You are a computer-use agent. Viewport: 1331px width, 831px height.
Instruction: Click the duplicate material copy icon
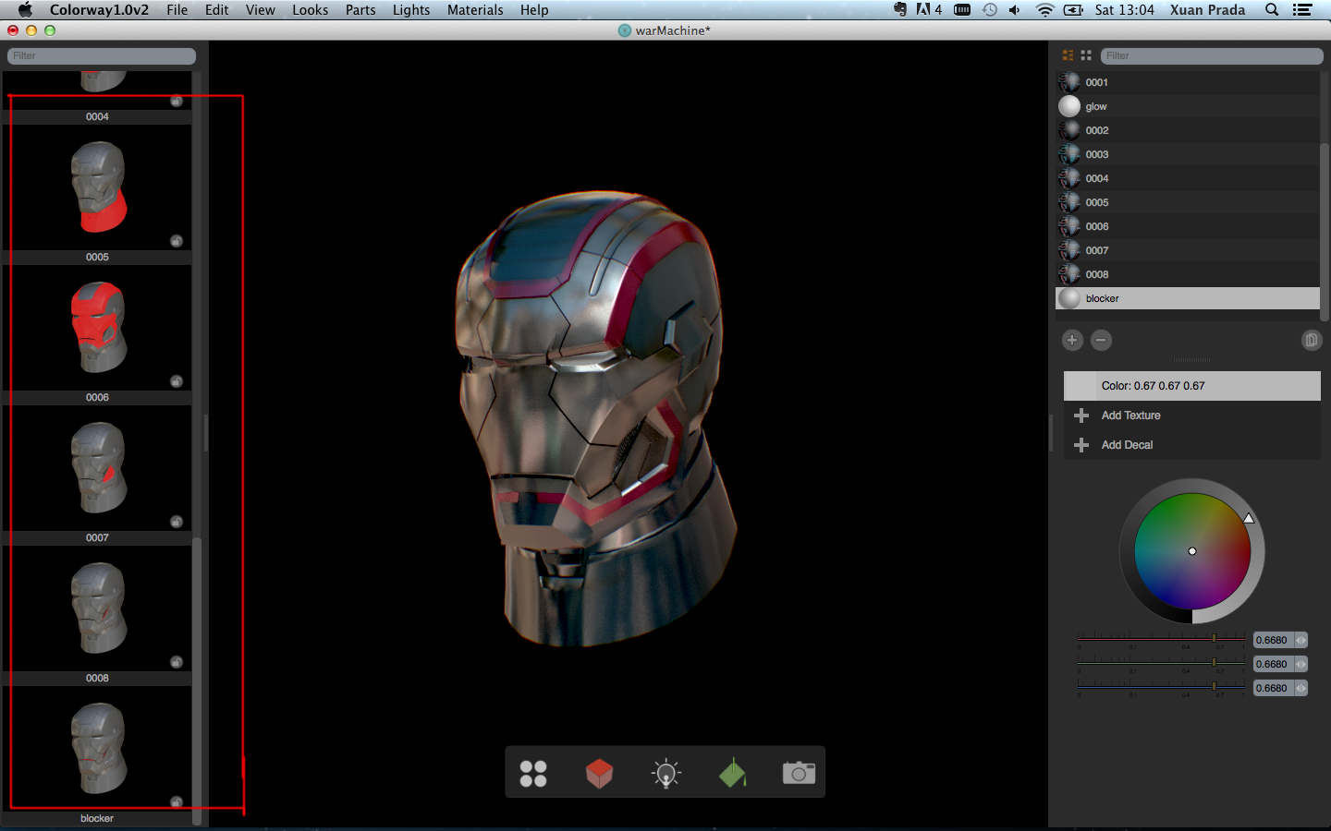tap(1311, 340)
